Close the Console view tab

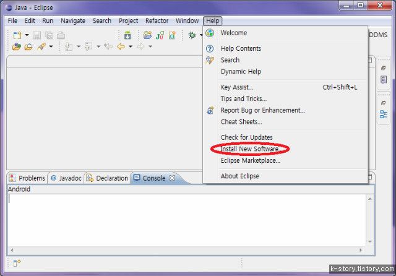(x=172, y=178)
